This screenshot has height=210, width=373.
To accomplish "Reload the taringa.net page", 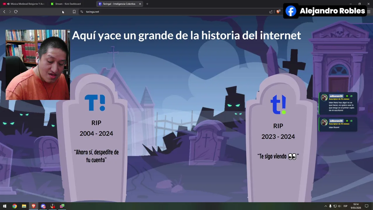I will (16, 12).
